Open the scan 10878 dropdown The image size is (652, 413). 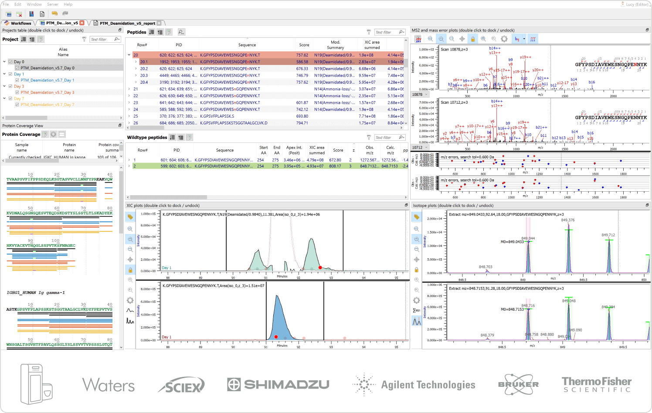coord(426,95)
